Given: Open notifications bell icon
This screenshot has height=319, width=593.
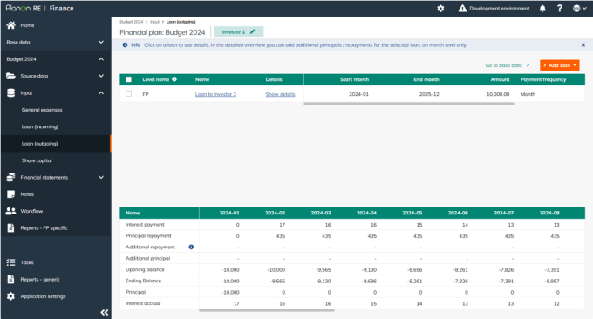Looking at the screenshot, I should pyautogui.click(x=542, y=9).
